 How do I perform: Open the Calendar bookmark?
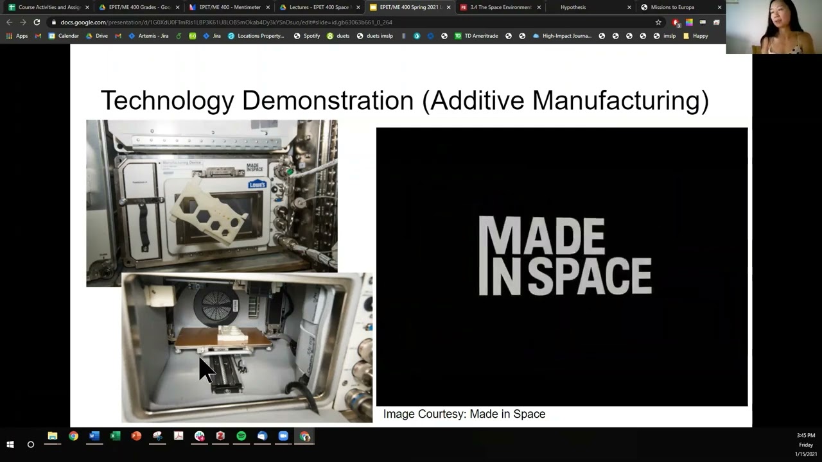[64, 36]
